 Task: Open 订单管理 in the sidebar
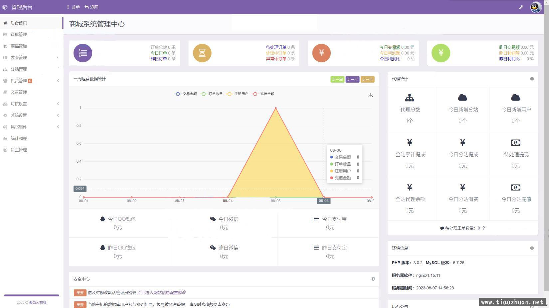click(32, 35)
